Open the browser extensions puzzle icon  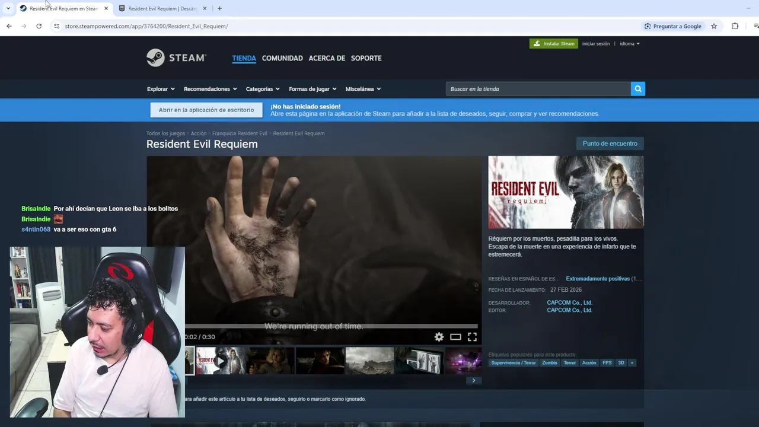tap(735, 26)
